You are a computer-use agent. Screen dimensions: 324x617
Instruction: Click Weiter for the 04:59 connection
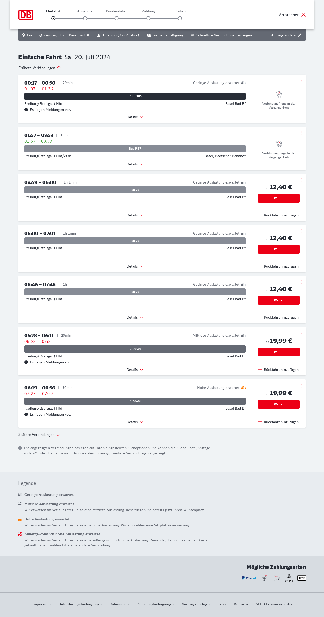pos(279,198)
